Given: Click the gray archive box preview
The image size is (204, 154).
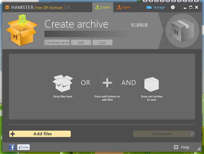Looking at the screenshot, I should (182, 31).
